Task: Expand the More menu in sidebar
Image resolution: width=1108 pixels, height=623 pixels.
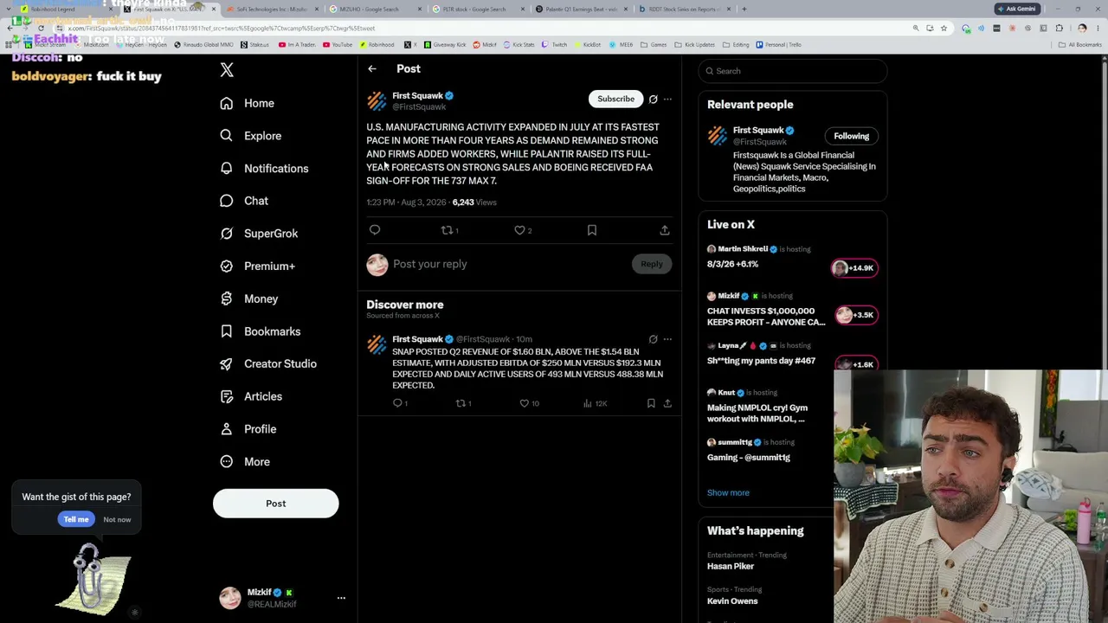Action: (x=245, y=462)
